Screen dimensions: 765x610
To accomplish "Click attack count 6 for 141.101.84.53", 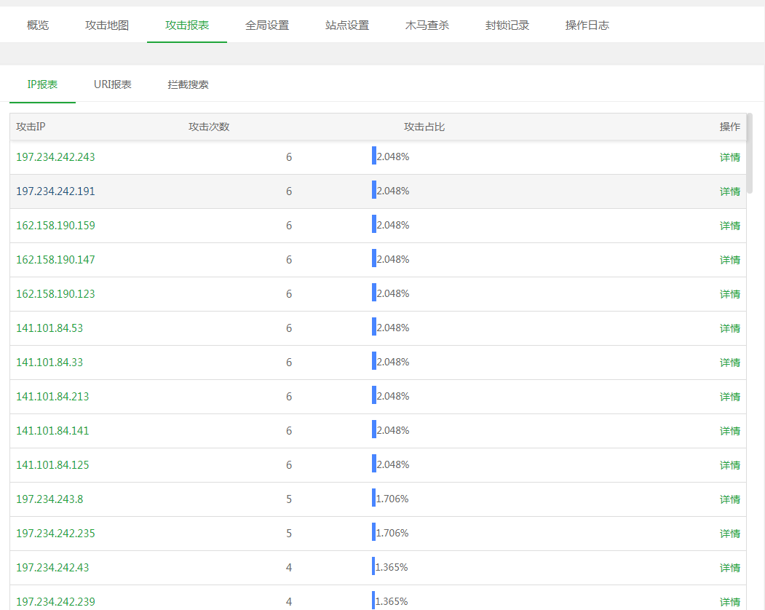I will (289, 328).
